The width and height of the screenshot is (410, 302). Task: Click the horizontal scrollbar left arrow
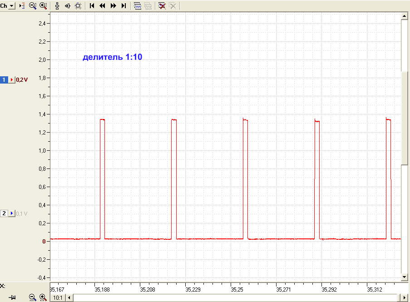tap(69, 298)
